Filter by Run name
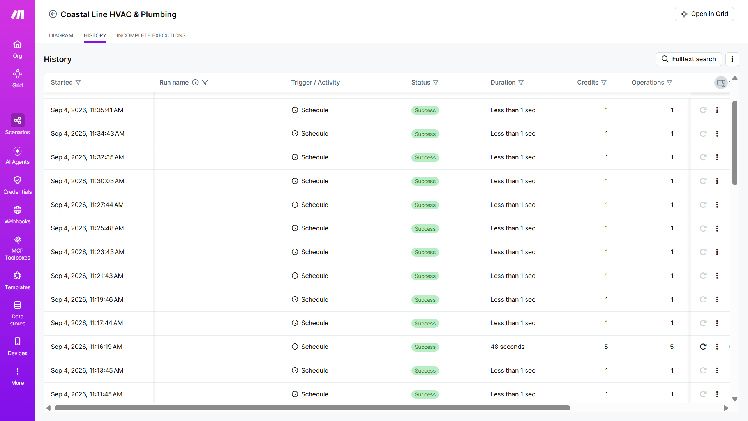 pos(205,82)
